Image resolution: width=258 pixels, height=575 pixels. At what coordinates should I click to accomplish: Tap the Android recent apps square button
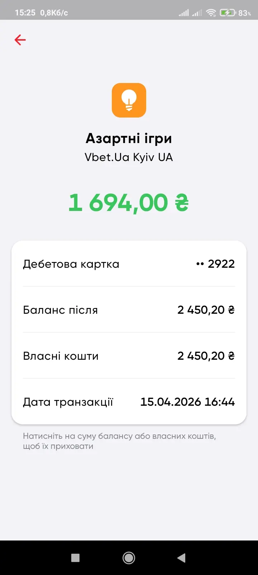click(x=75, y=558)
